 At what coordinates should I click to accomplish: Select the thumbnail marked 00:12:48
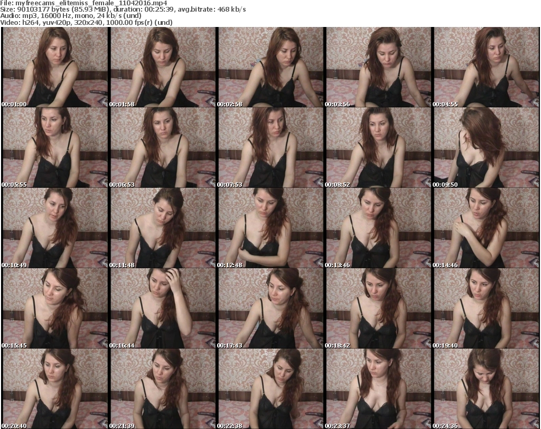[x=271, y=228]
